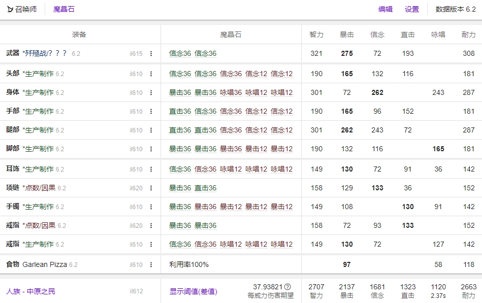
Task: Open the 腿部 row three-dot menu
Action: pos(151,130)
